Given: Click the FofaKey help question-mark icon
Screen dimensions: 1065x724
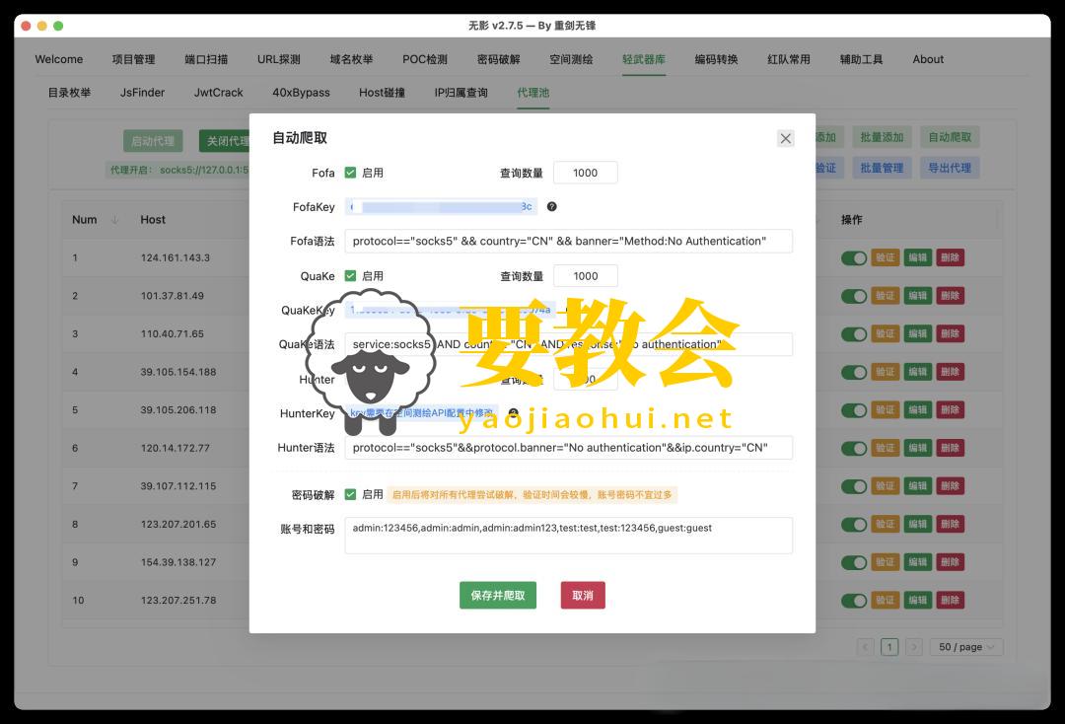Looking at the screenshot, I should pyautogui.click(x=551, y=206).
